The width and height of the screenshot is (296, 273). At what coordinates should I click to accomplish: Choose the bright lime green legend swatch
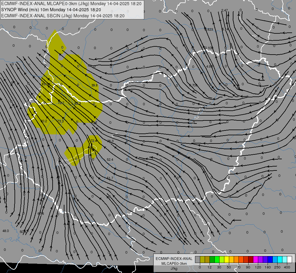coord(217,260)
